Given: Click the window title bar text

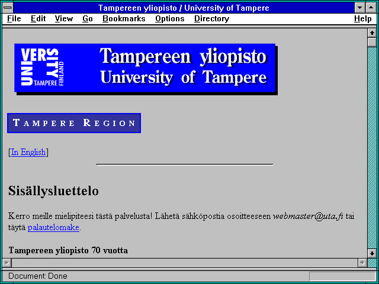Looking at the screenshot, I should [184, 8].
